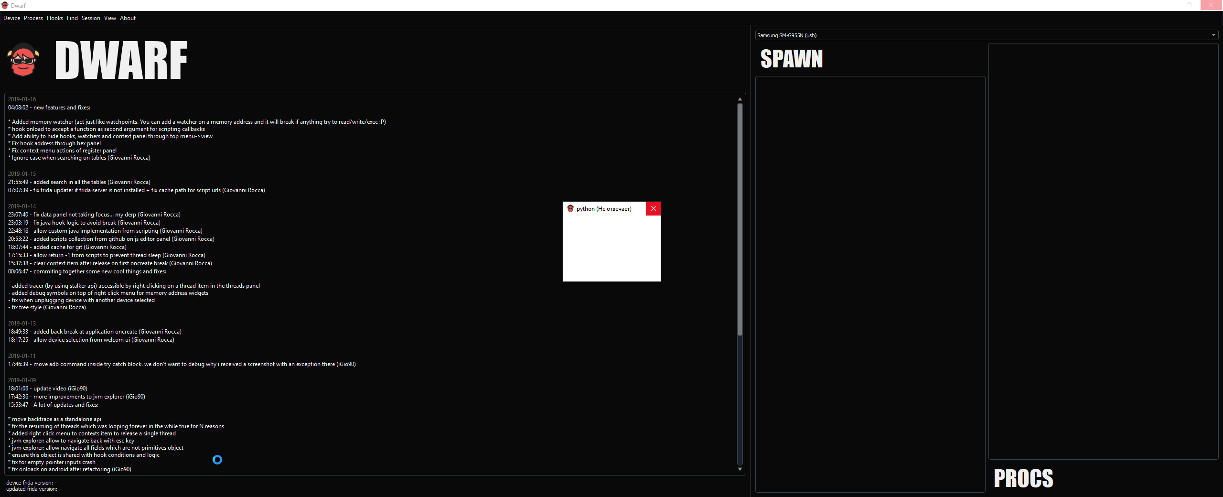The image size is (1223, 497).
Task: Restore the Dwarf window size
Action: (1189, 5)
